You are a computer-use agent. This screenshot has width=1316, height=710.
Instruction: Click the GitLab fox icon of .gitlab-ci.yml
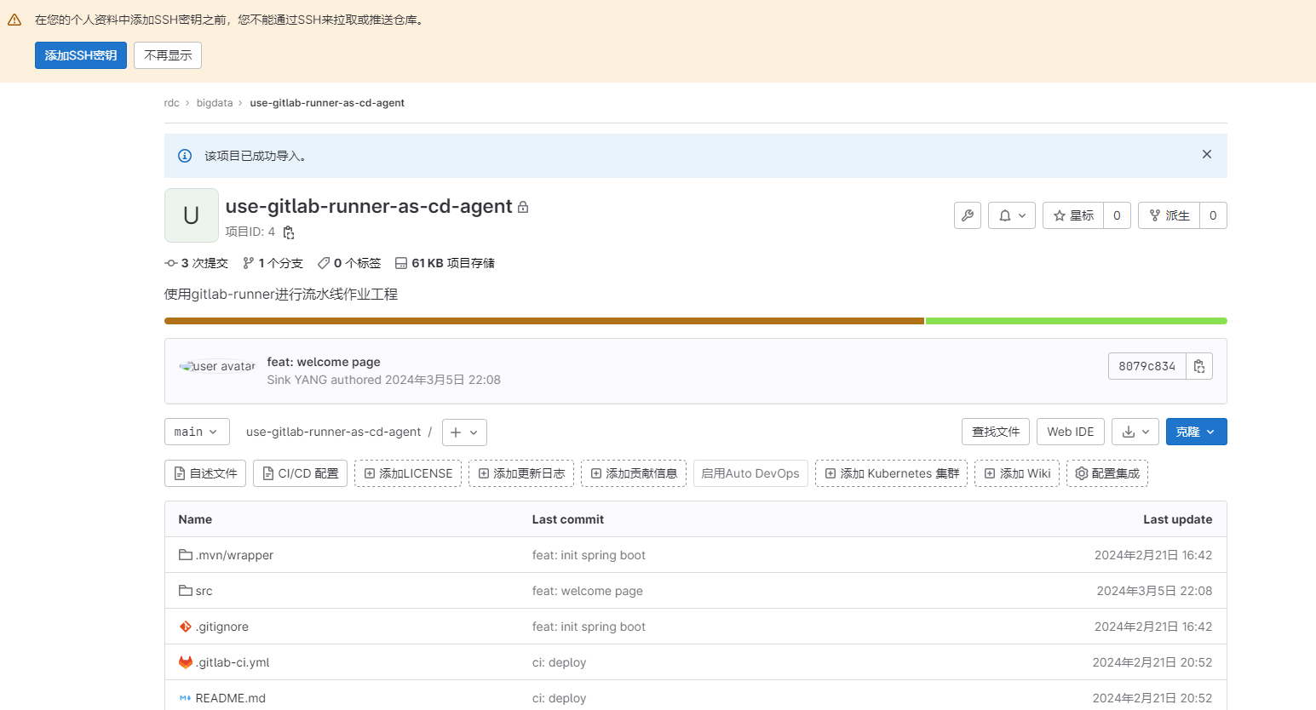[x=185, y=662]
